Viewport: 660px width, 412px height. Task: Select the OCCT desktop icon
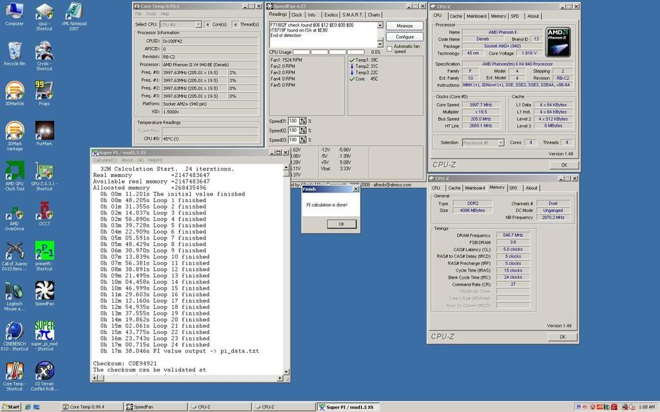[x=44, y=214]
